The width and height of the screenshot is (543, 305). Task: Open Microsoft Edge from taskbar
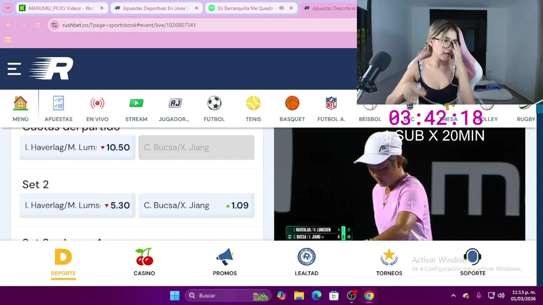316,296
